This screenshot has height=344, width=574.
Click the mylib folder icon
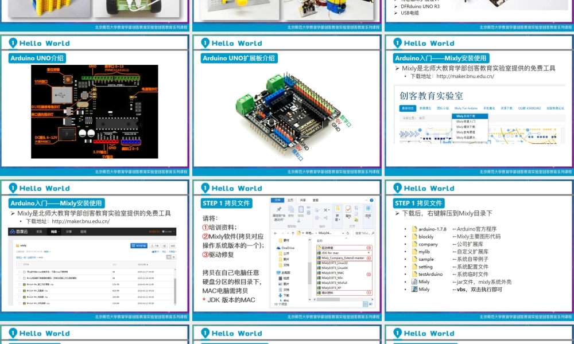(x=414, y=252)
